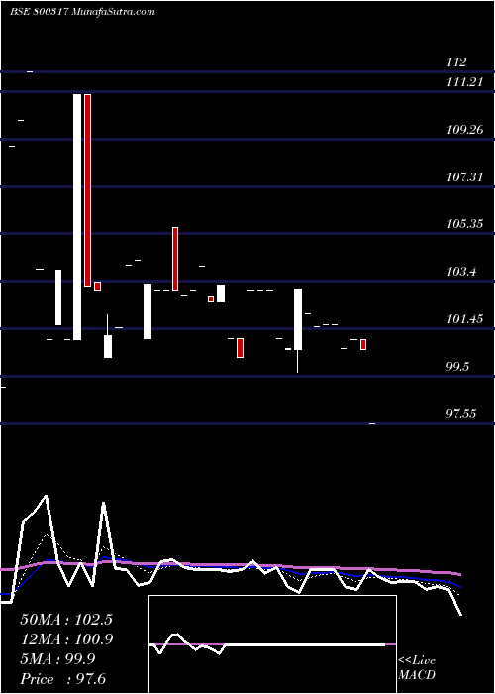Click the red candlestick peaking near 105.35
Image resolution: width=495 pixels, height=694 pixels.
click(175, 259)
